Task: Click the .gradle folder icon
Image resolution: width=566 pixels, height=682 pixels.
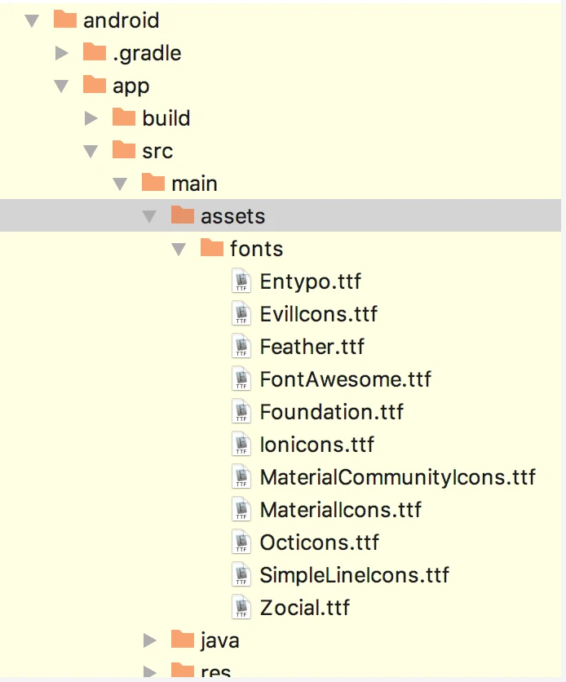Action: [x=95, y=51]
